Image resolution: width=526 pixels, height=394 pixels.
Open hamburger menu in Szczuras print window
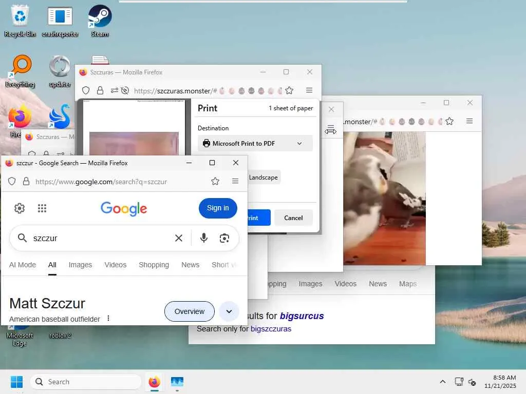click(309, 90)
